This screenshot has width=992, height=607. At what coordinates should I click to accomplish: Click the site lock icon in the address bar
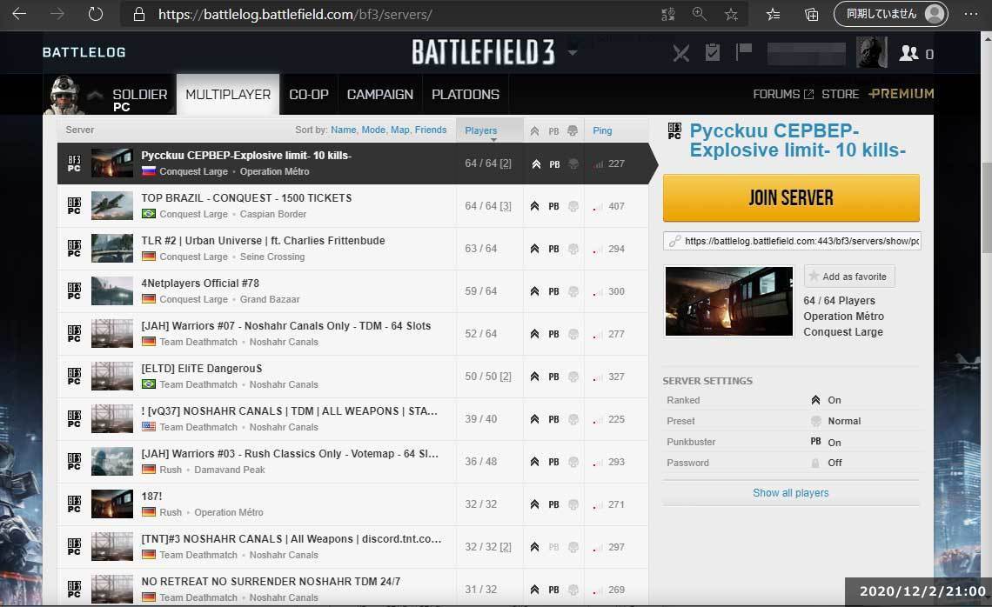(x=139, y=14)
